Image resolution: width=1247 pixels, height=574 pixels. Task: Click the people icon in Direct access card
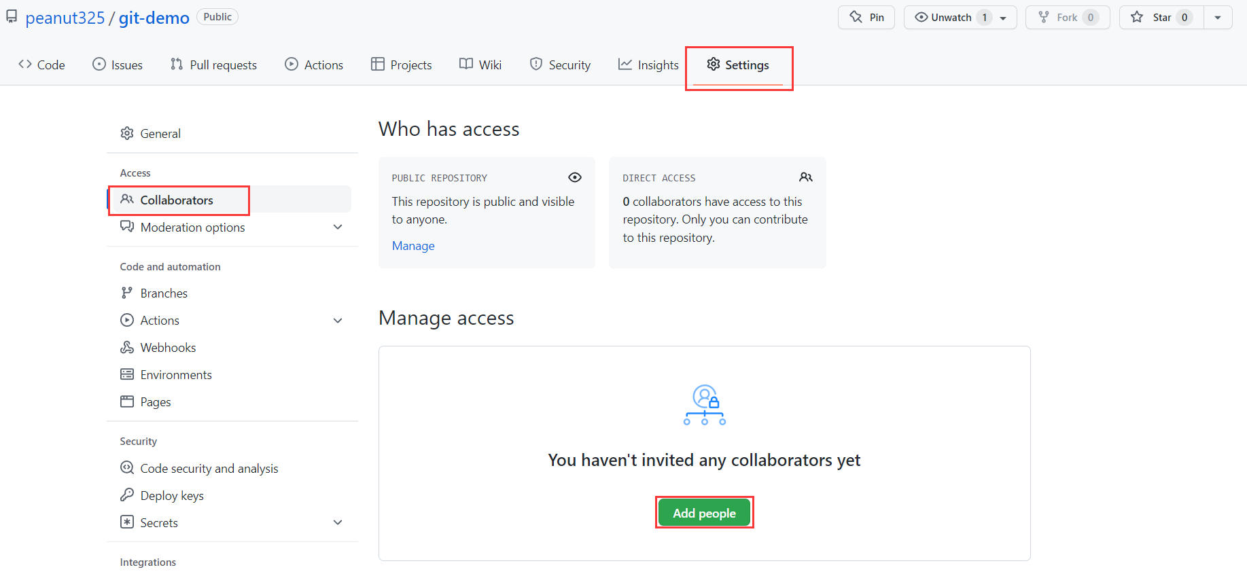(x=806, y=177)
